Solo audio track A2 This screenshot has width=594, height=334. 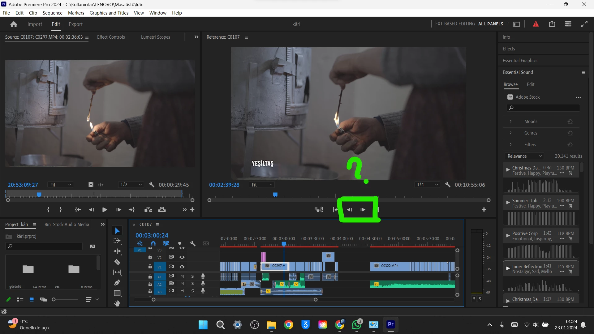point(192,284)
